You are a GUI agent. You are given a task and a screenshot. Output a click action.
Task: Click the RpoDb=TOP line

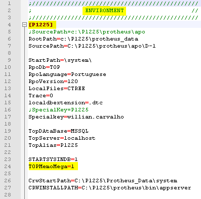click(44, 67)
